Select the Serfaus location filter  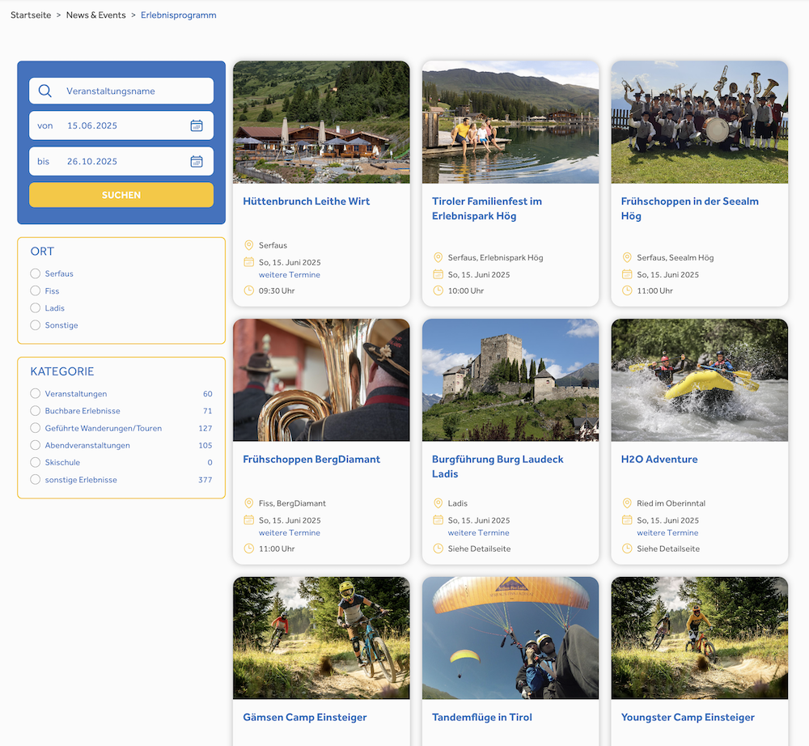[x=36, y=273]
